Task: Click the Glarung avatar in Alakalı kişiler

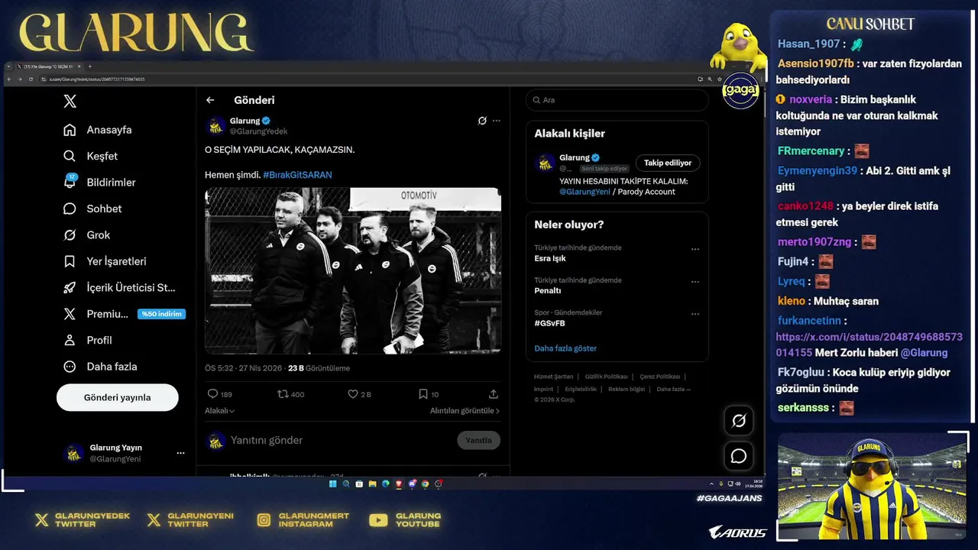Action: coord(546,163)
